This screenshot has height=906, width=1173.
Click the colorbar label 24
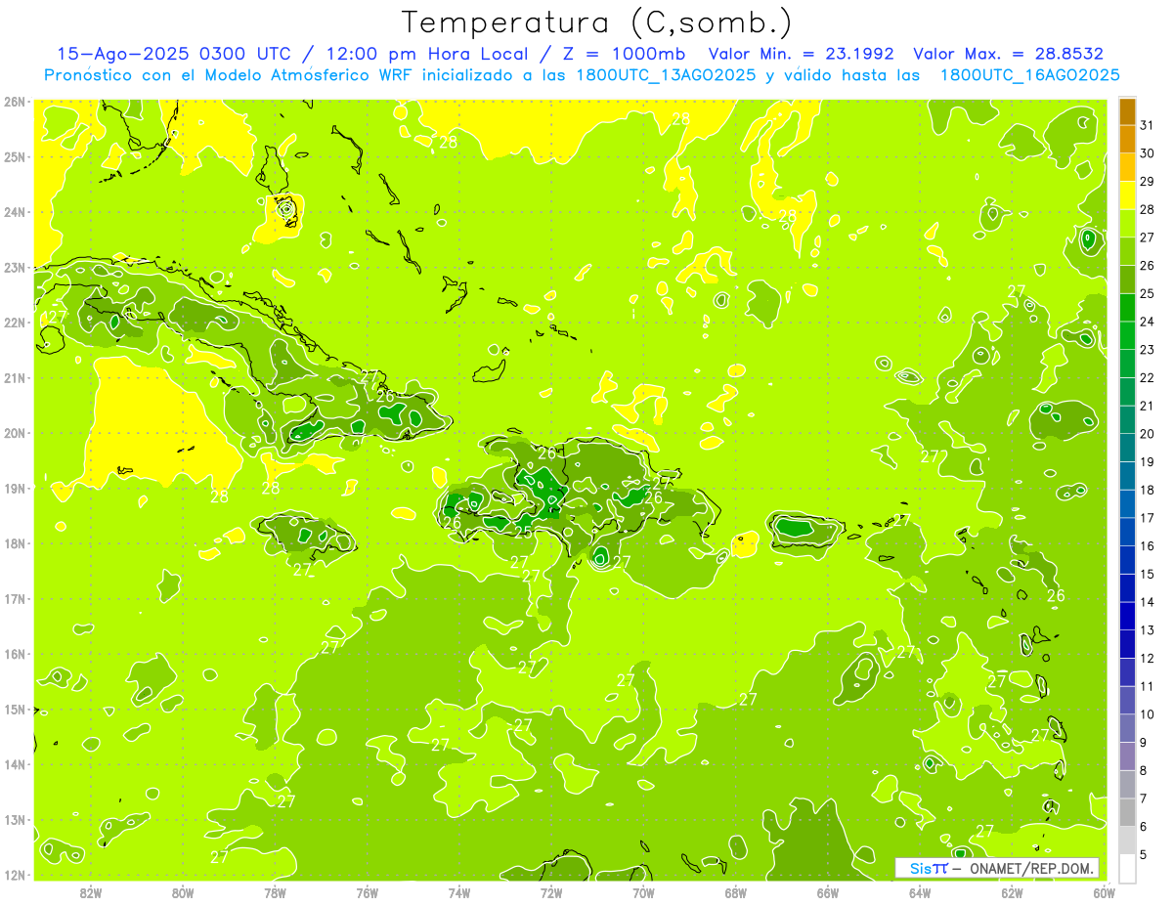[1147, 322]
